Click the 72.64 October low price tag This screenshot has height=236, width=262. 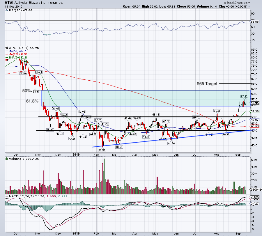23,73
